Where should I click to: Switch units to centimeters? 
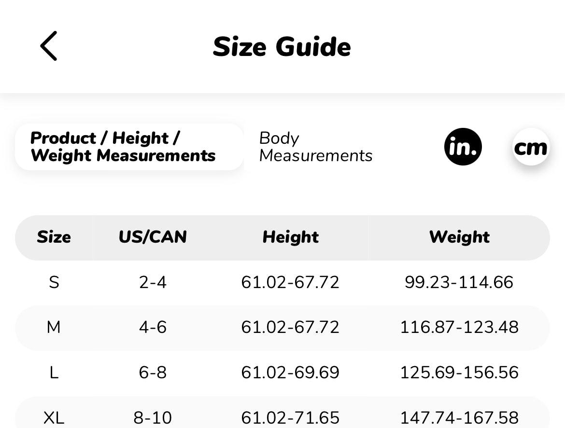[531, 147]
